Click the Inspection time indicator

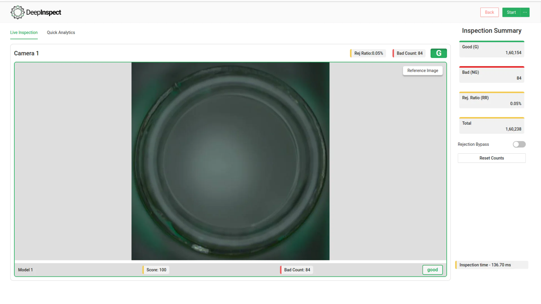pos(491,265)
